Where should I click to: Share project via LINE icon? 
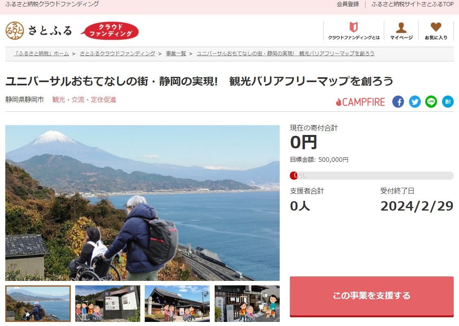[x=431, y=102]
